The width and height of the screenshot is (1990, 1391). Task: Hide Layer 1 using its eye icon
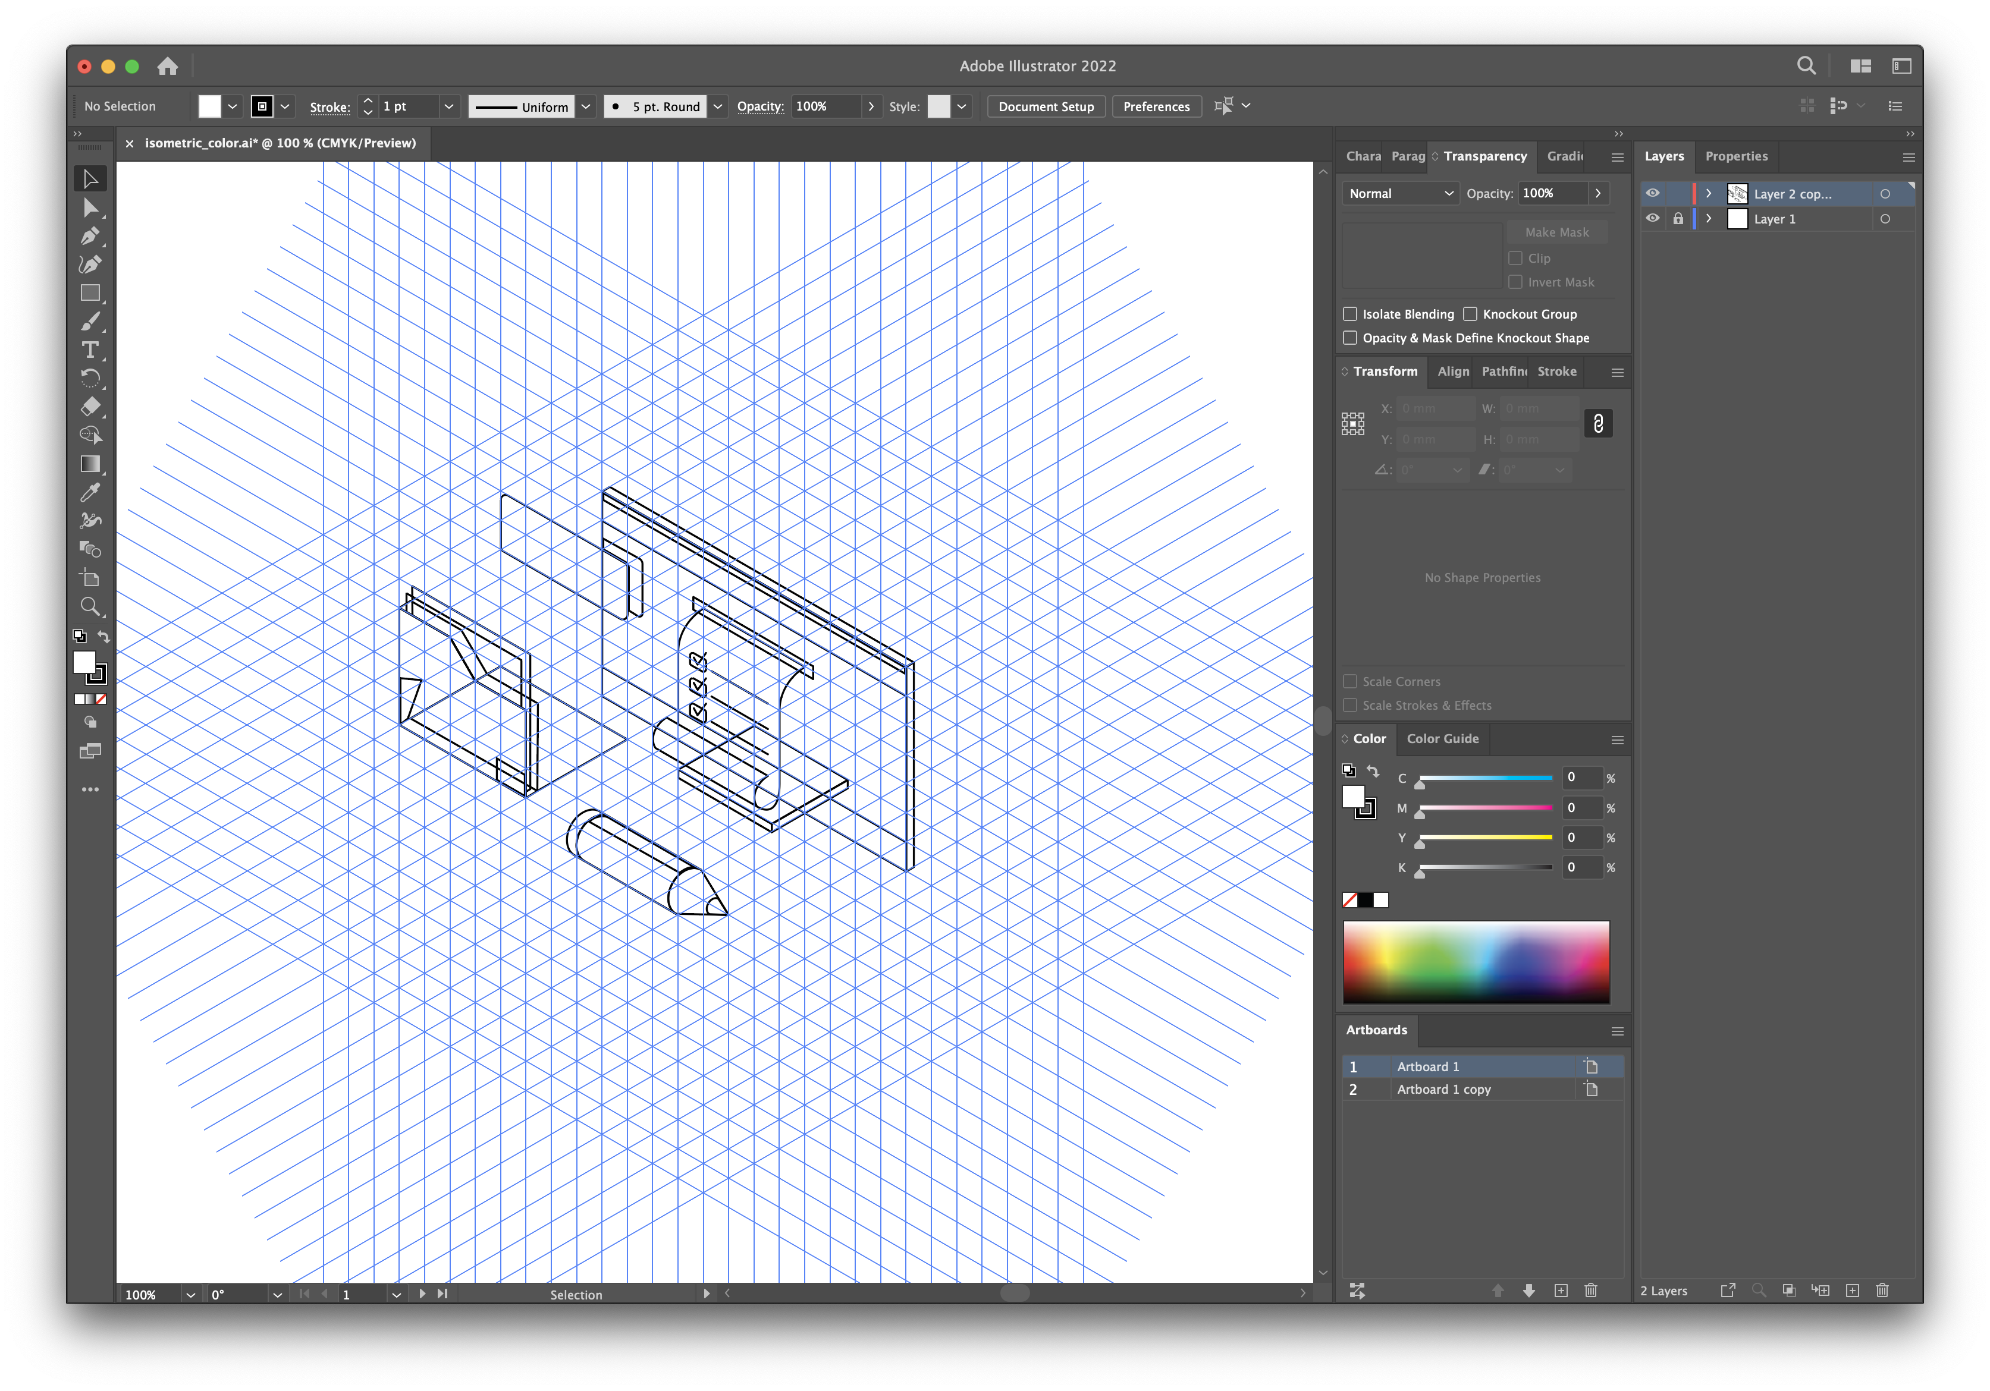pyautogui.click(x=1653, y=218)
